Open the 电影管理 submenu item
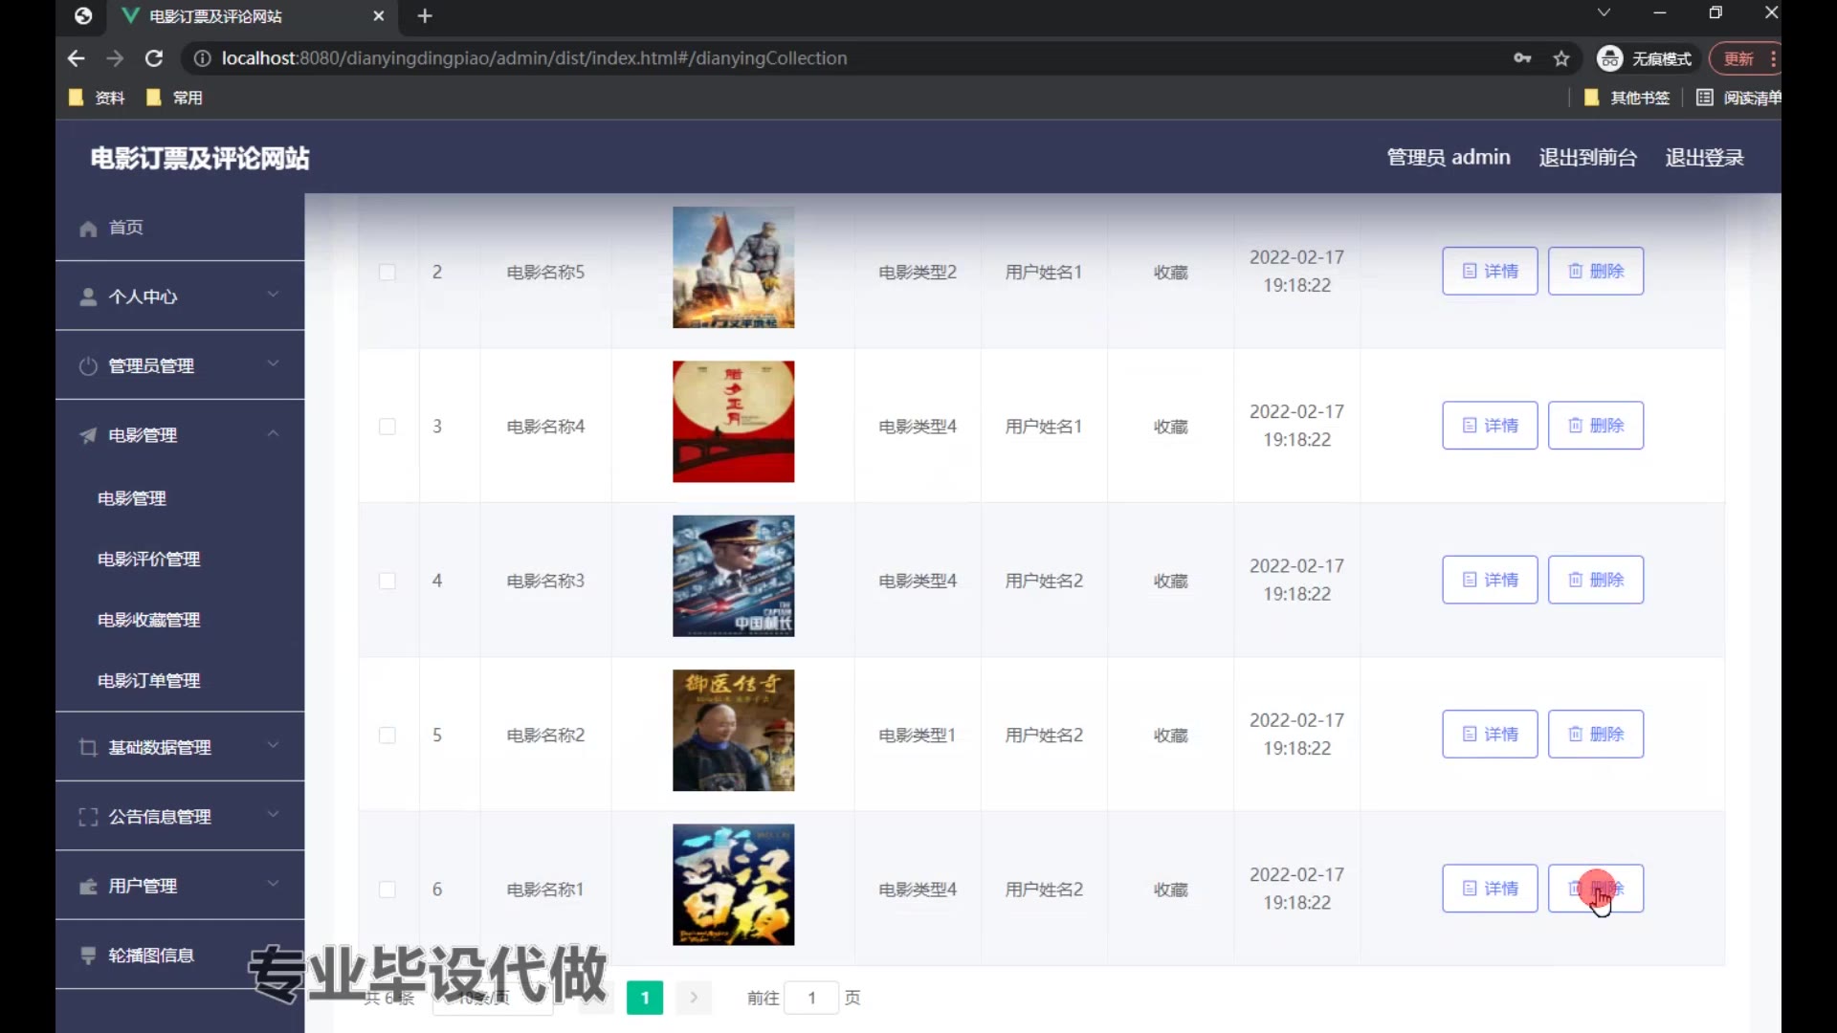This screenshot has height=1033, width=1837. [x=132, y=499]
